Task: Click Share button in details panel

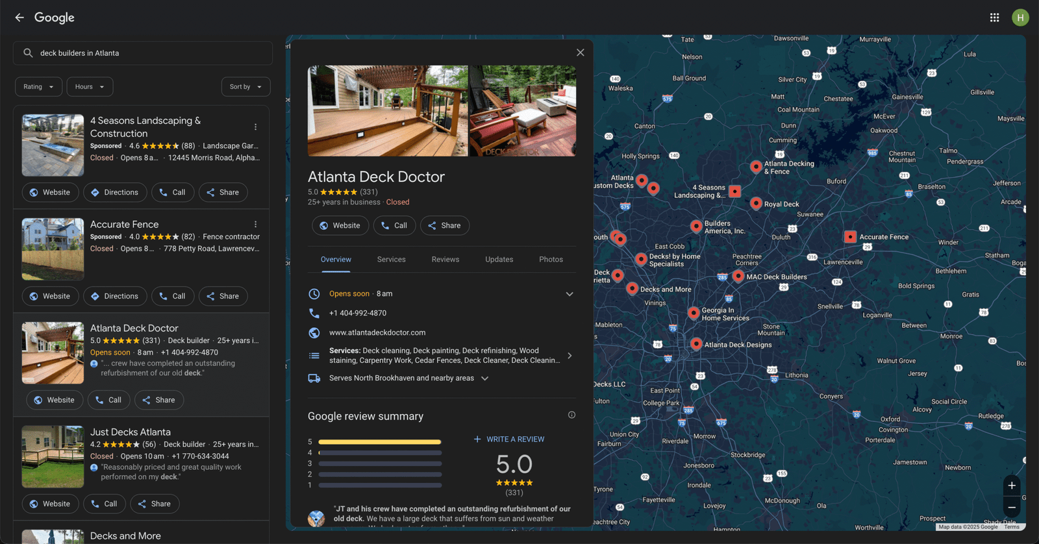Action: 445,225
